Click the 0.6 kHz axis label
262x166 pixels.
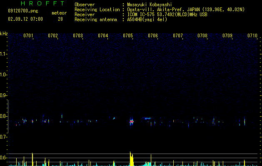[4, 158]
